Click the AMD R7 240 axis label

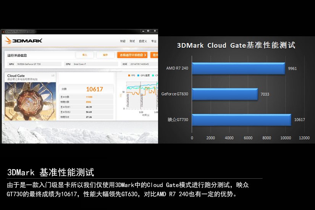pos(177,68)
